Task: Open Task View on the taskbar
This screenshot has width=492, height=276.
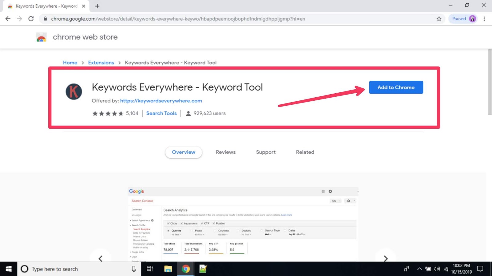Action: [150, 269]
